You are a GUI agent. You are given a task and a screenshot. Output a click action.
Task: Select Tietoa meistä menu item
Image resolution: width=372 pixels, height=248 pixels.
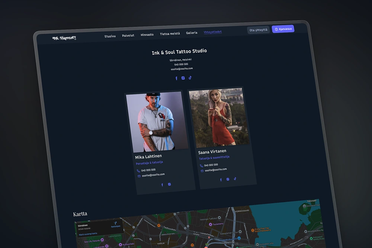(x=170, y=34)
